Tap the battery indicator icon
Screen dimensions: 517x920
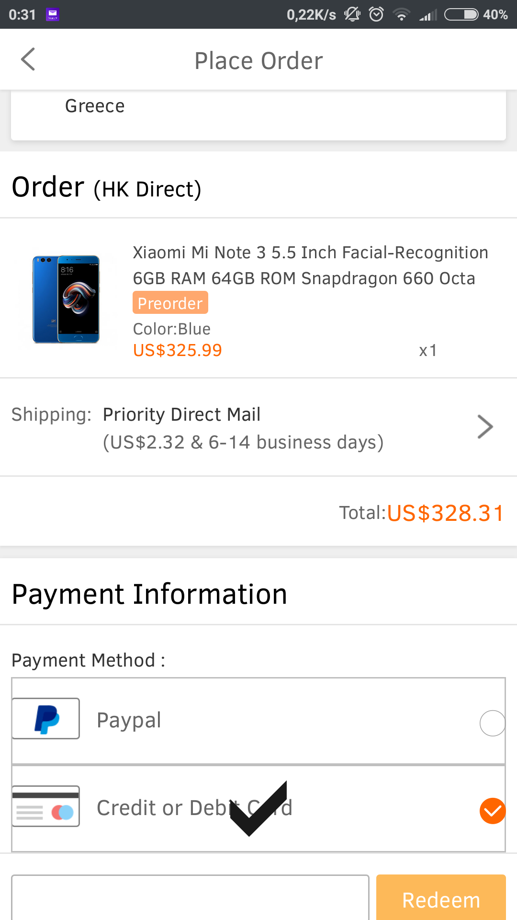(x=461, y=14)
